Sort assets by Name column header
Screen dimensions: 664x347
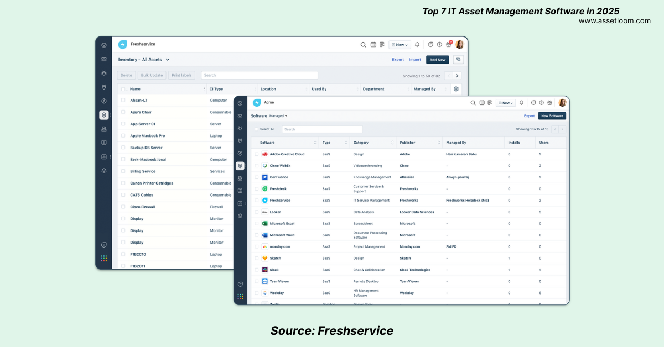(135, 89)
